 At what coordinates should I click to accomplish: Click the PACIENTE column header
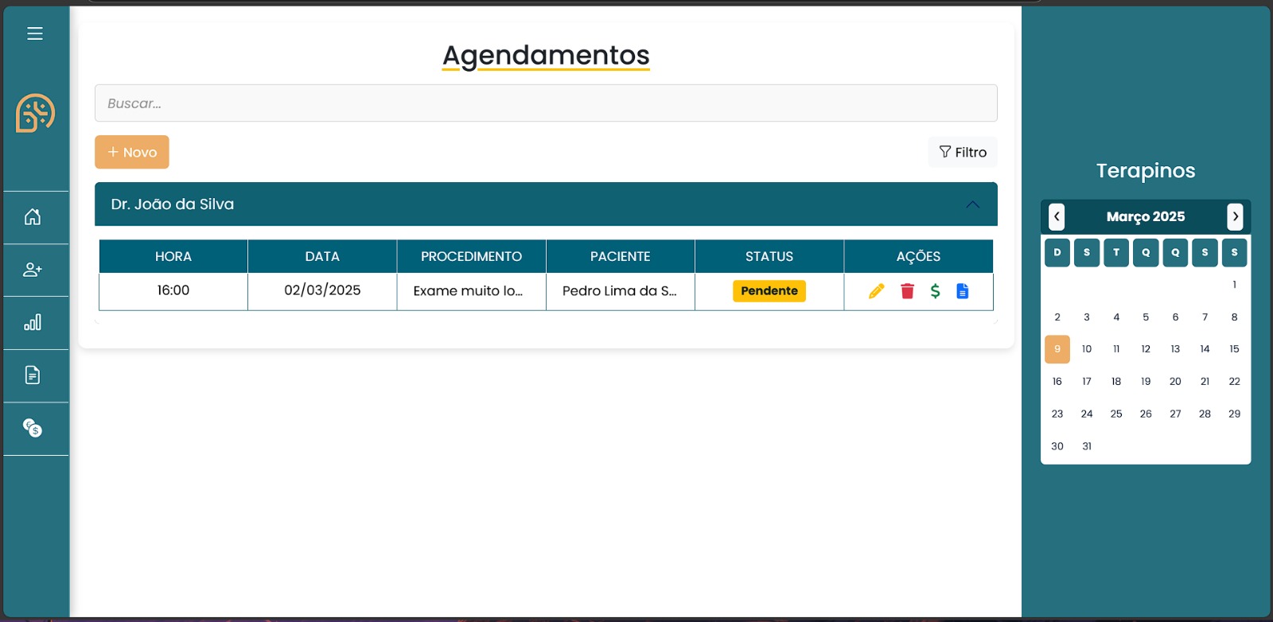click(x=621, y=256)
